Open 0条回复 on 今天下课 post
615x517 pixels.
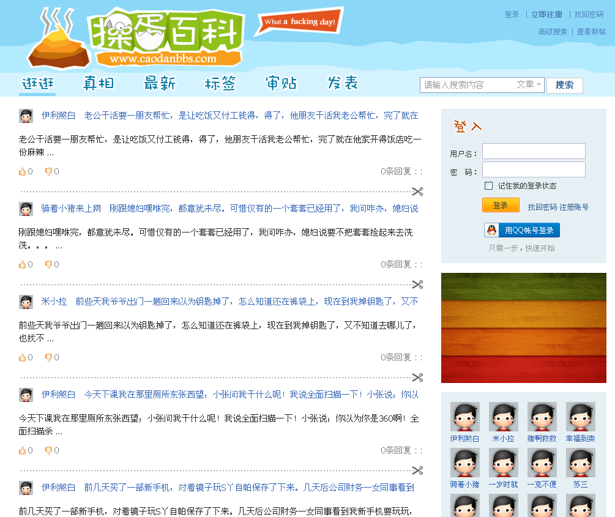[396, 450]
